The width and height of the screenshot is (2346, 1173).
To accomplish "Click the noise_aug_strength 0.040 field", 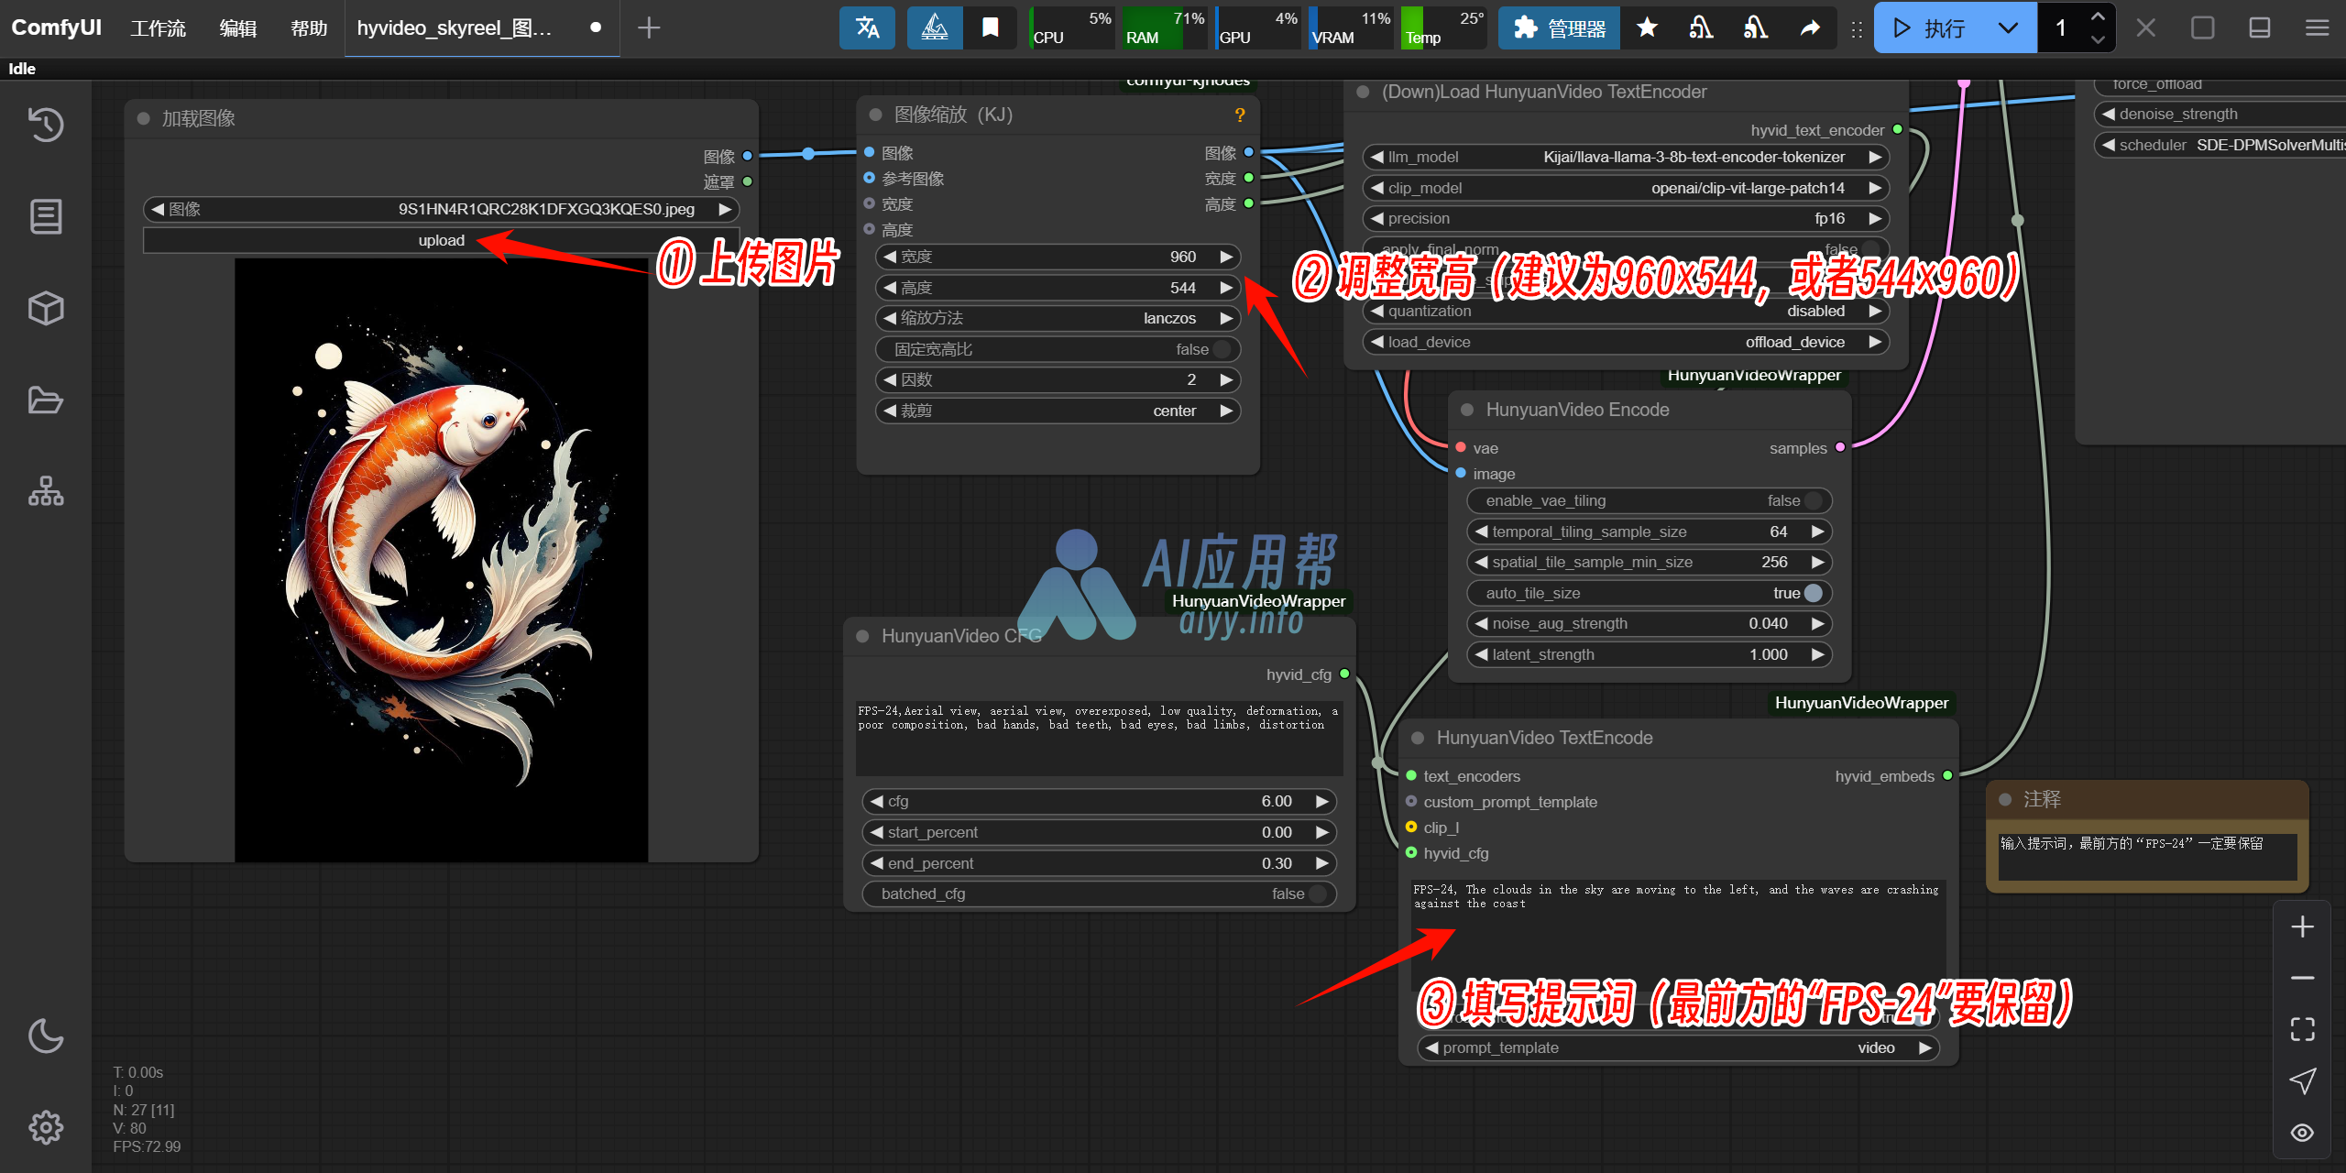I will click(1649, 623).
